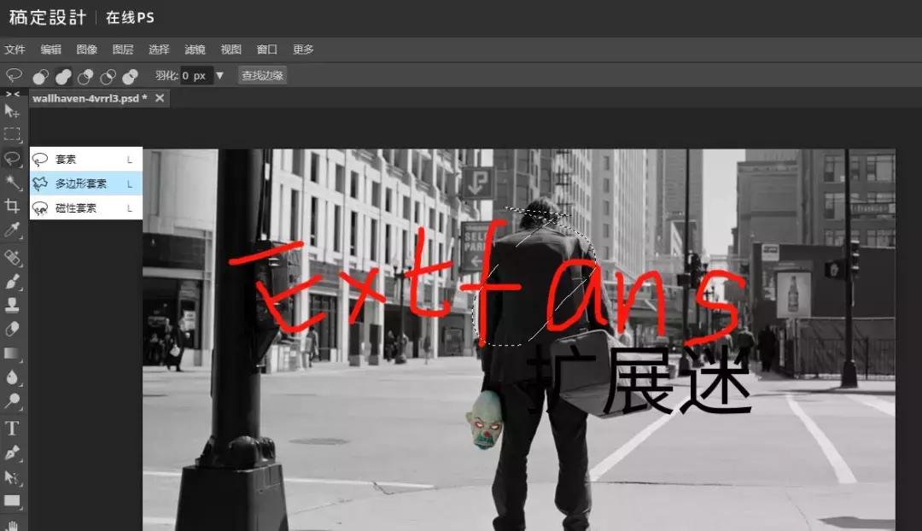This screenshot has width=922, height=531.
Task: Click the 羽化 pixel value field
Action: (195, 76)
